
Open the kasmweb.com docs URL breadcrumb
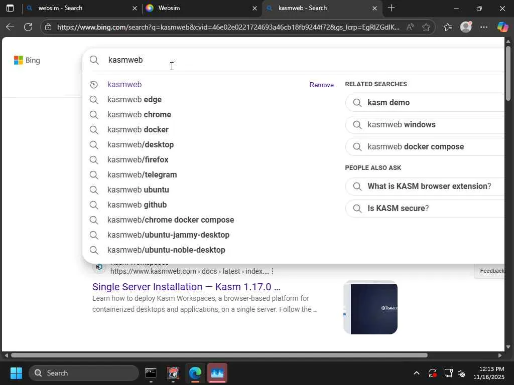pyautogui.click(x=189, y=271)
